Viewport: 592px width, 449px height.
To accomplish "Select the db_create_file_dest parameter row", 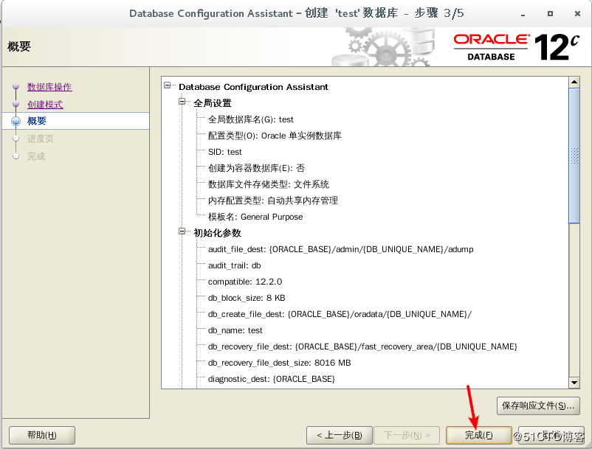I will pyautogui.click(x=340, y=314).
